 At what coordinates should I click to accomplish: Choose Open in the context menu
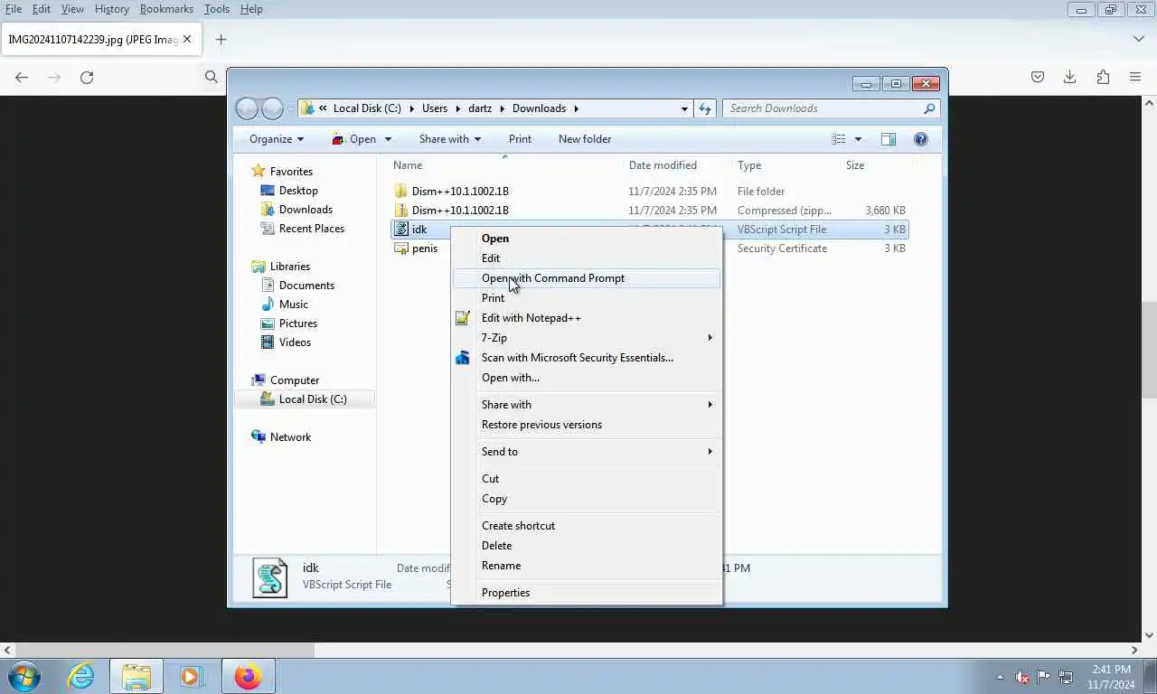(x=587, y=239)
